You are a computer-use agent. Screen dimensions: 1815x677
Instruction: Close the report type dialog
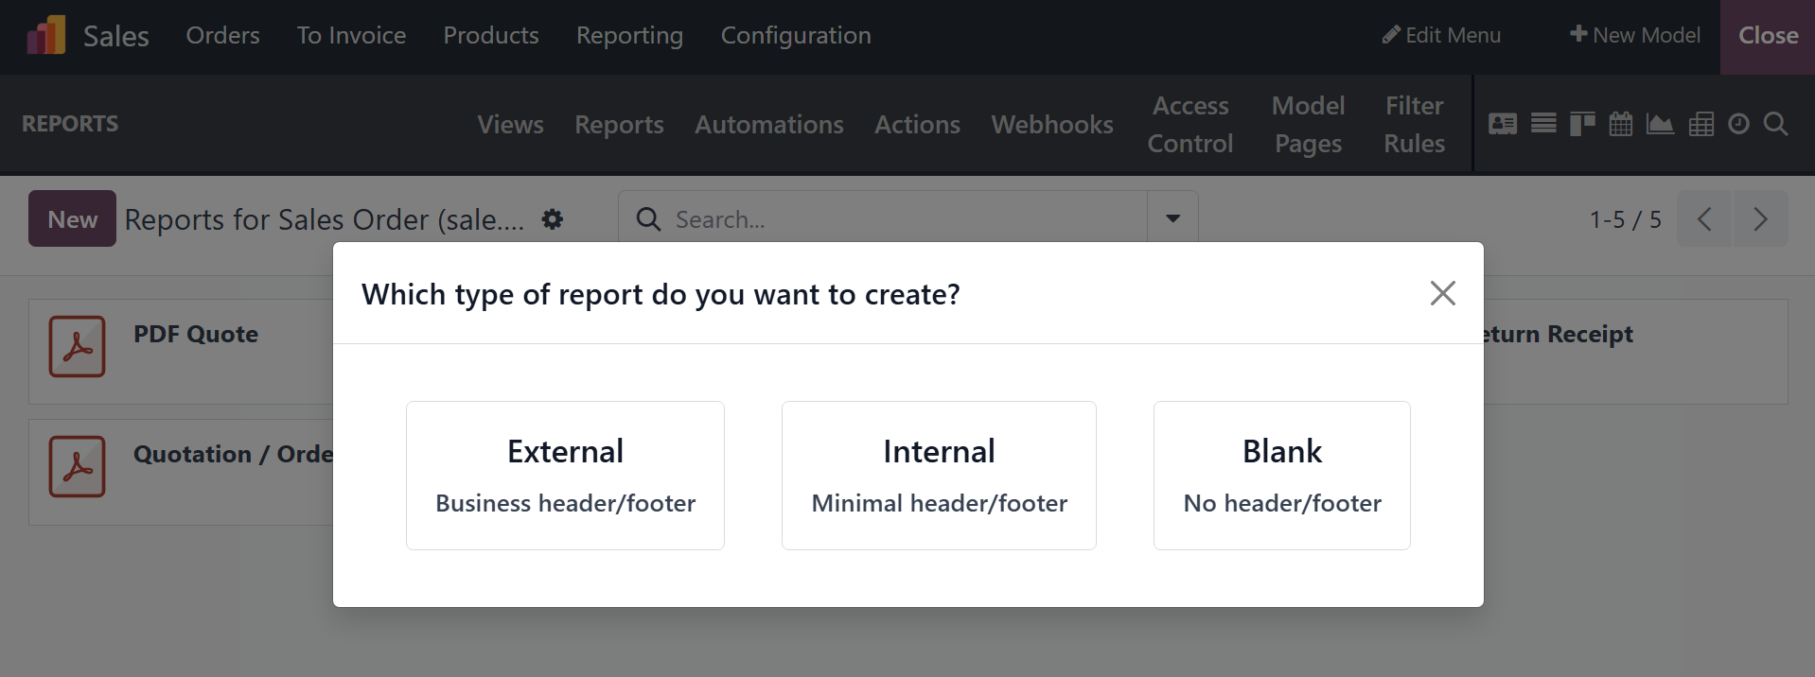point(1442,293)
